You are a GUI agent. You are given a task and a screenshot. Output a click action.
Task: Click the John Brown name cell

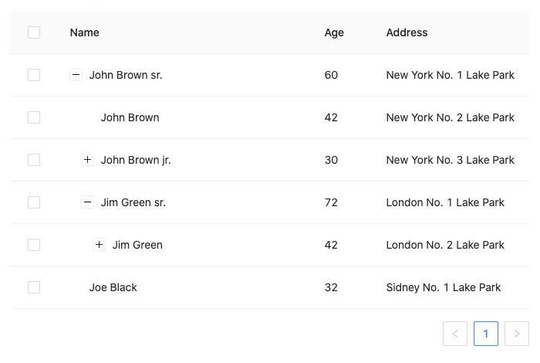(130, 117)
